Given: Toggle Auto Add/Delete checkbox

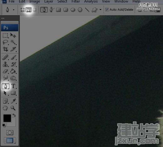Looking at the screenshot, I should (107, 10).
